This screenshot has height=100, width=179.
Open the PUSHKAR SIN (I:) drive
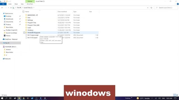click(11, 47)
